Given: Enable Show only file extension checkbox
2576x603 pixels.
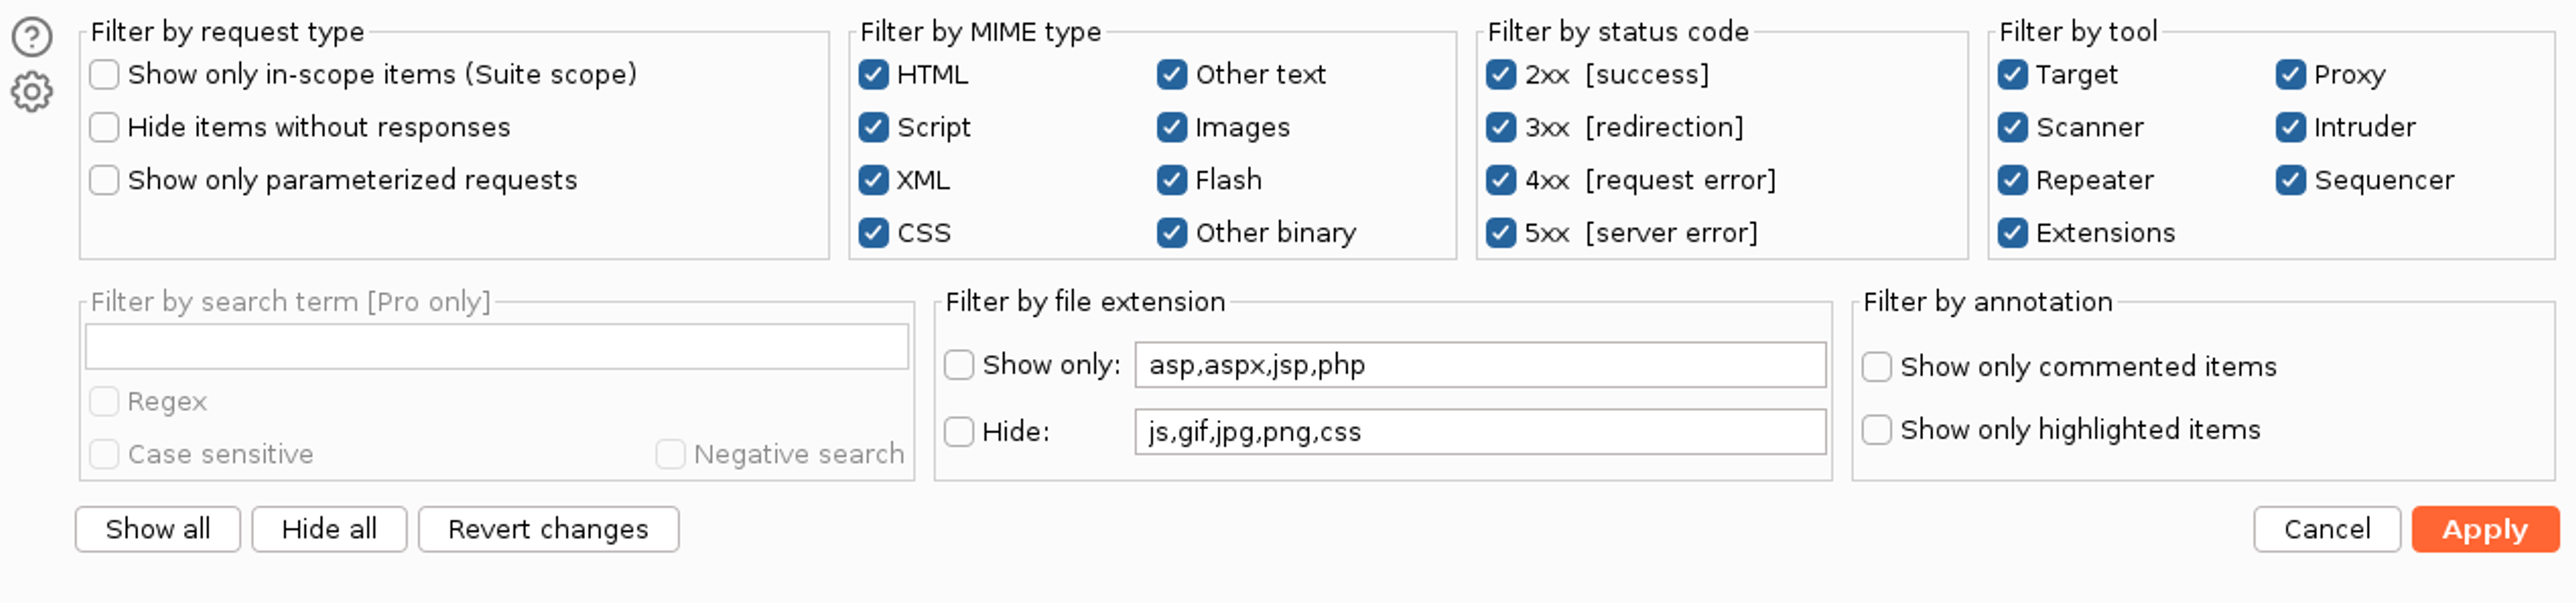Looking at the screenshot, I should tap(959, 366).
